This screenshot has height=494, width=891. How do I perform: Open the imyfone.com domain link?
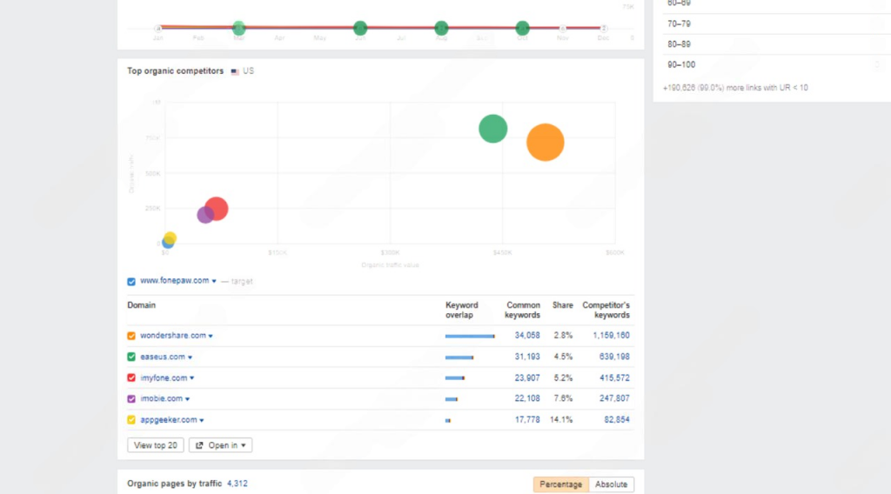pos(164,377)
